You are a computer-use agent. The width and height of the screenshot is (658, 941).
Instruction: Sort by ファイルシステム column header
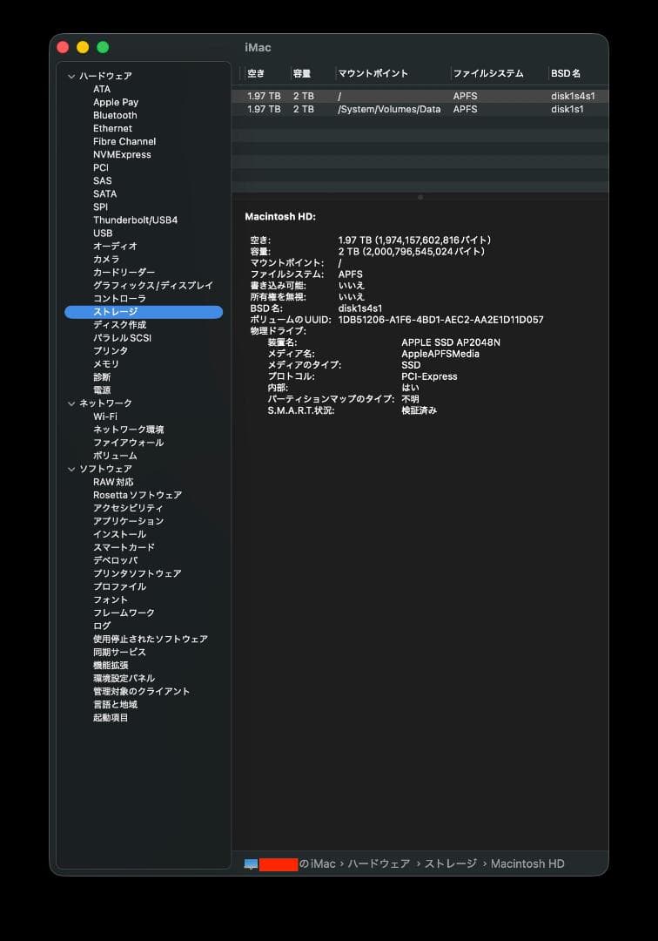[x=488, y=74]
